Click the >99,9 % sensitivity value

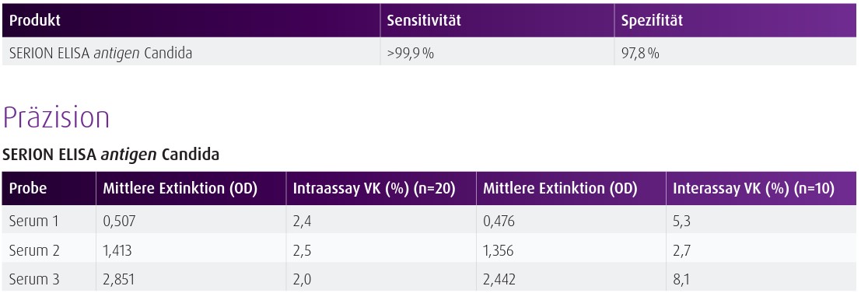(x=410, y=53)
